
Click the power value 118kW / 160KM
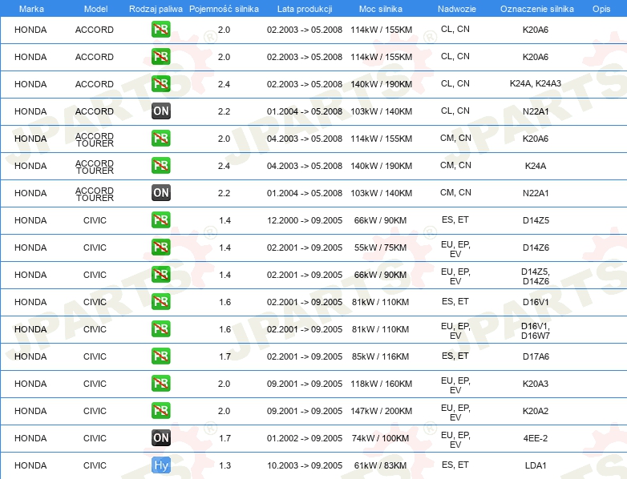point(381,384)
